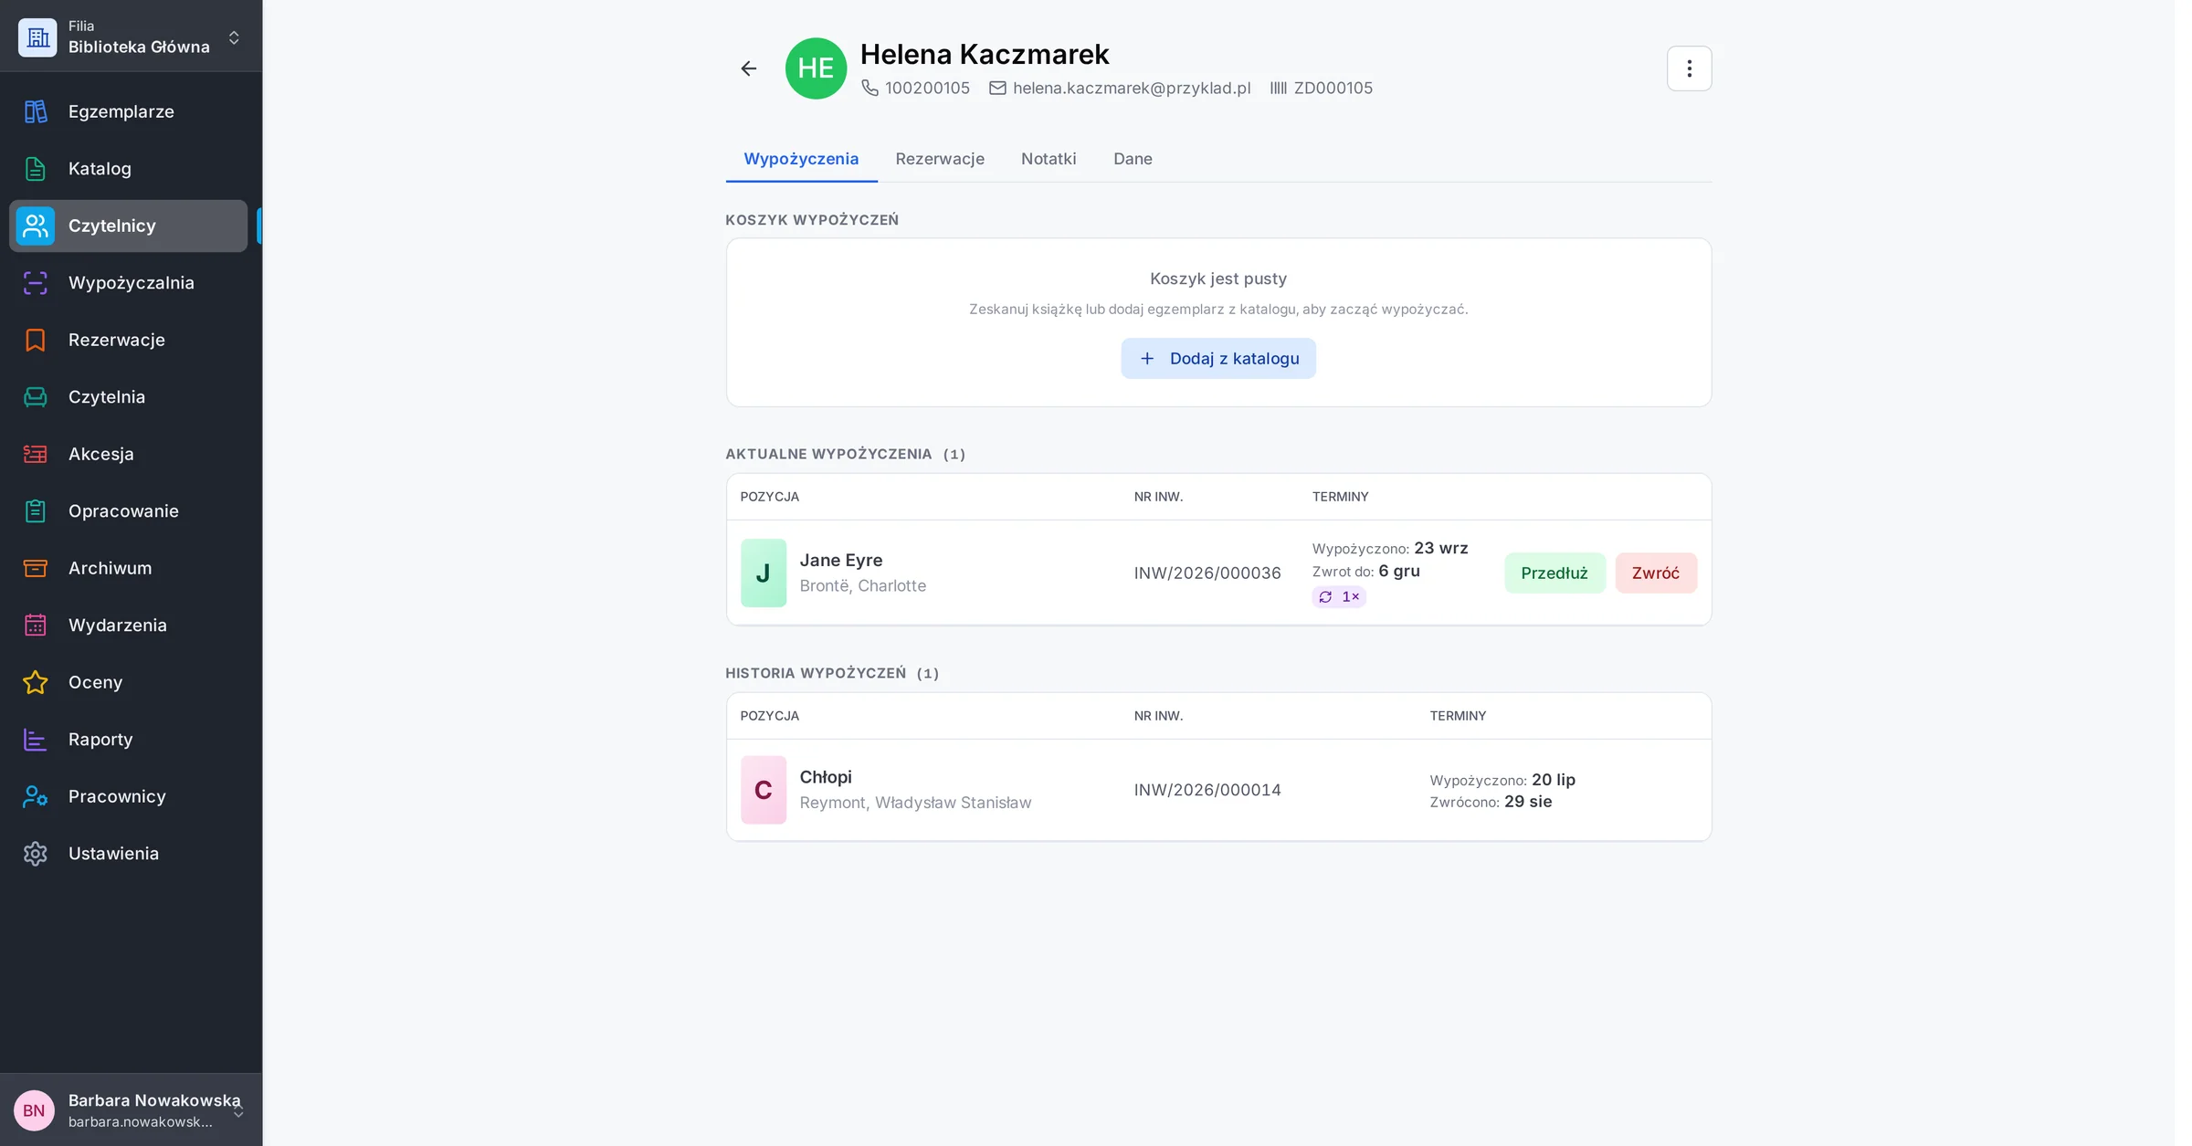This screenshot has height=1146, width=2192.
Task: Click the Jane Eyre title text
Action: tap(840, 561)
